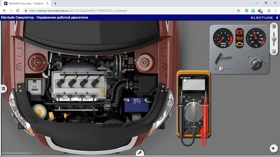Click the RPM tachometer gauge
This screenshot has height=157, width=280.
pyautogui.click(x=223, y=38)
